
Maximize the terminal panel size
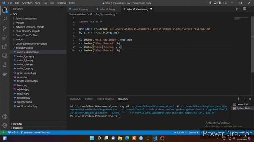246,99
